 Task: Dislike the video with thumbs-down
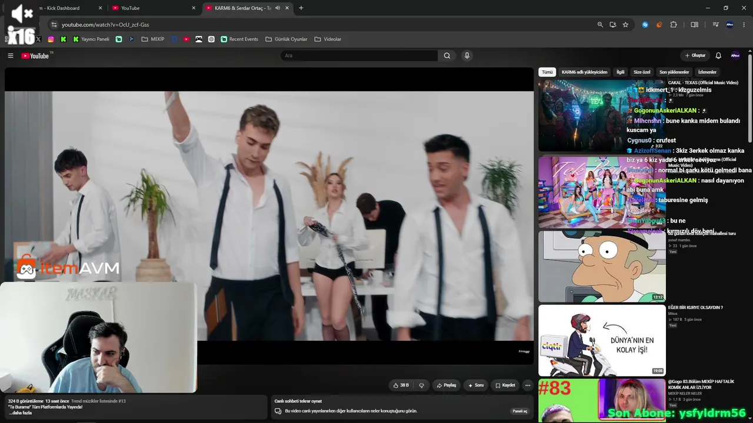point(421,385)
